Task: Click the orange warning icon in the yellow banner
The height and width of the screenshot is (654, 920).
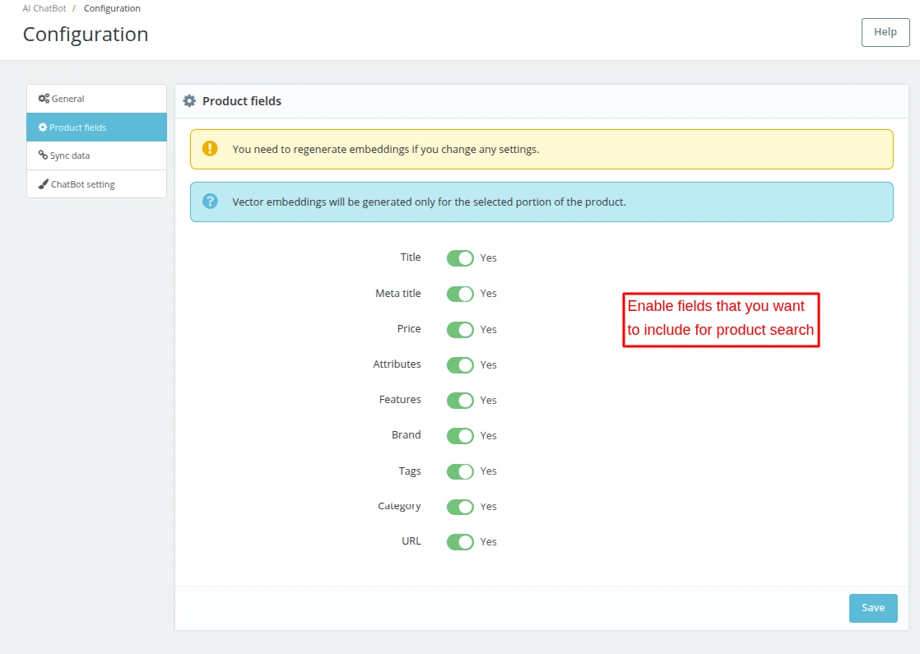Action: 209,149
